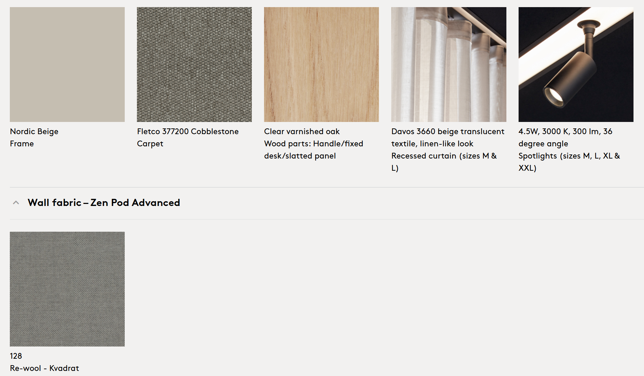This screenshot has width=644, height=376.
Task: Click the Recessed curtain sizes caption
Action: click(444, 162)
